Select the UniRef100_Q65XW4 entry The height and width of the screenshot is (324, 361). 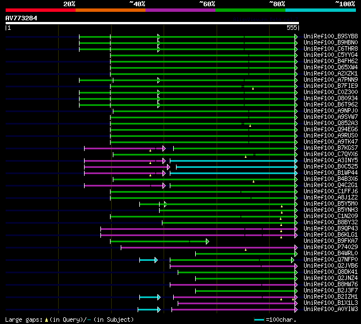331,68
